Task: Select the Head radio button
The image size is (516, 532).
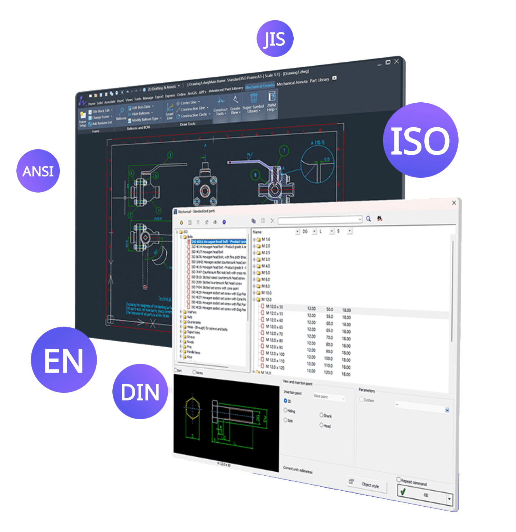Action: click(322, 425)
